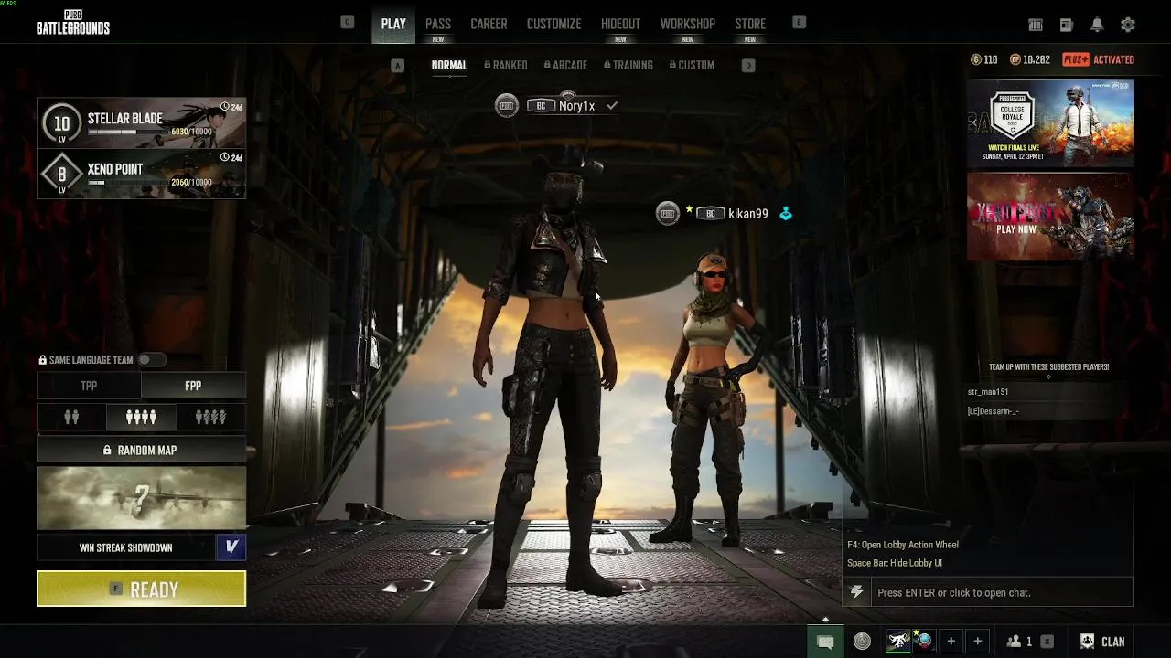1171x658 pixels.
Task: Click the second plus to invite a teammate
Action: pos(977,642)
